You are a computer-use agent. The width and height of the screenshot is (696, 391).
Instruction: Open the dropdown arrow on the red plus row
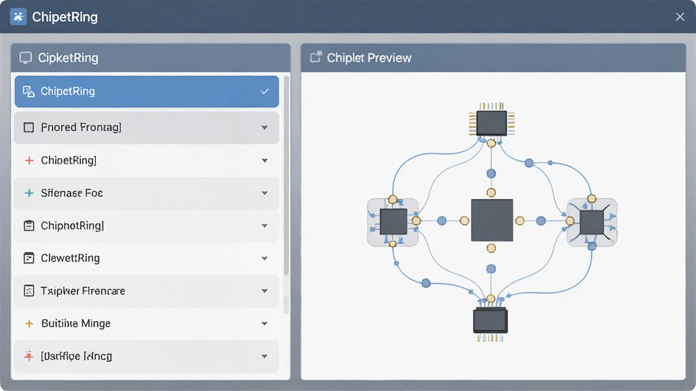(x=264, y=160)
